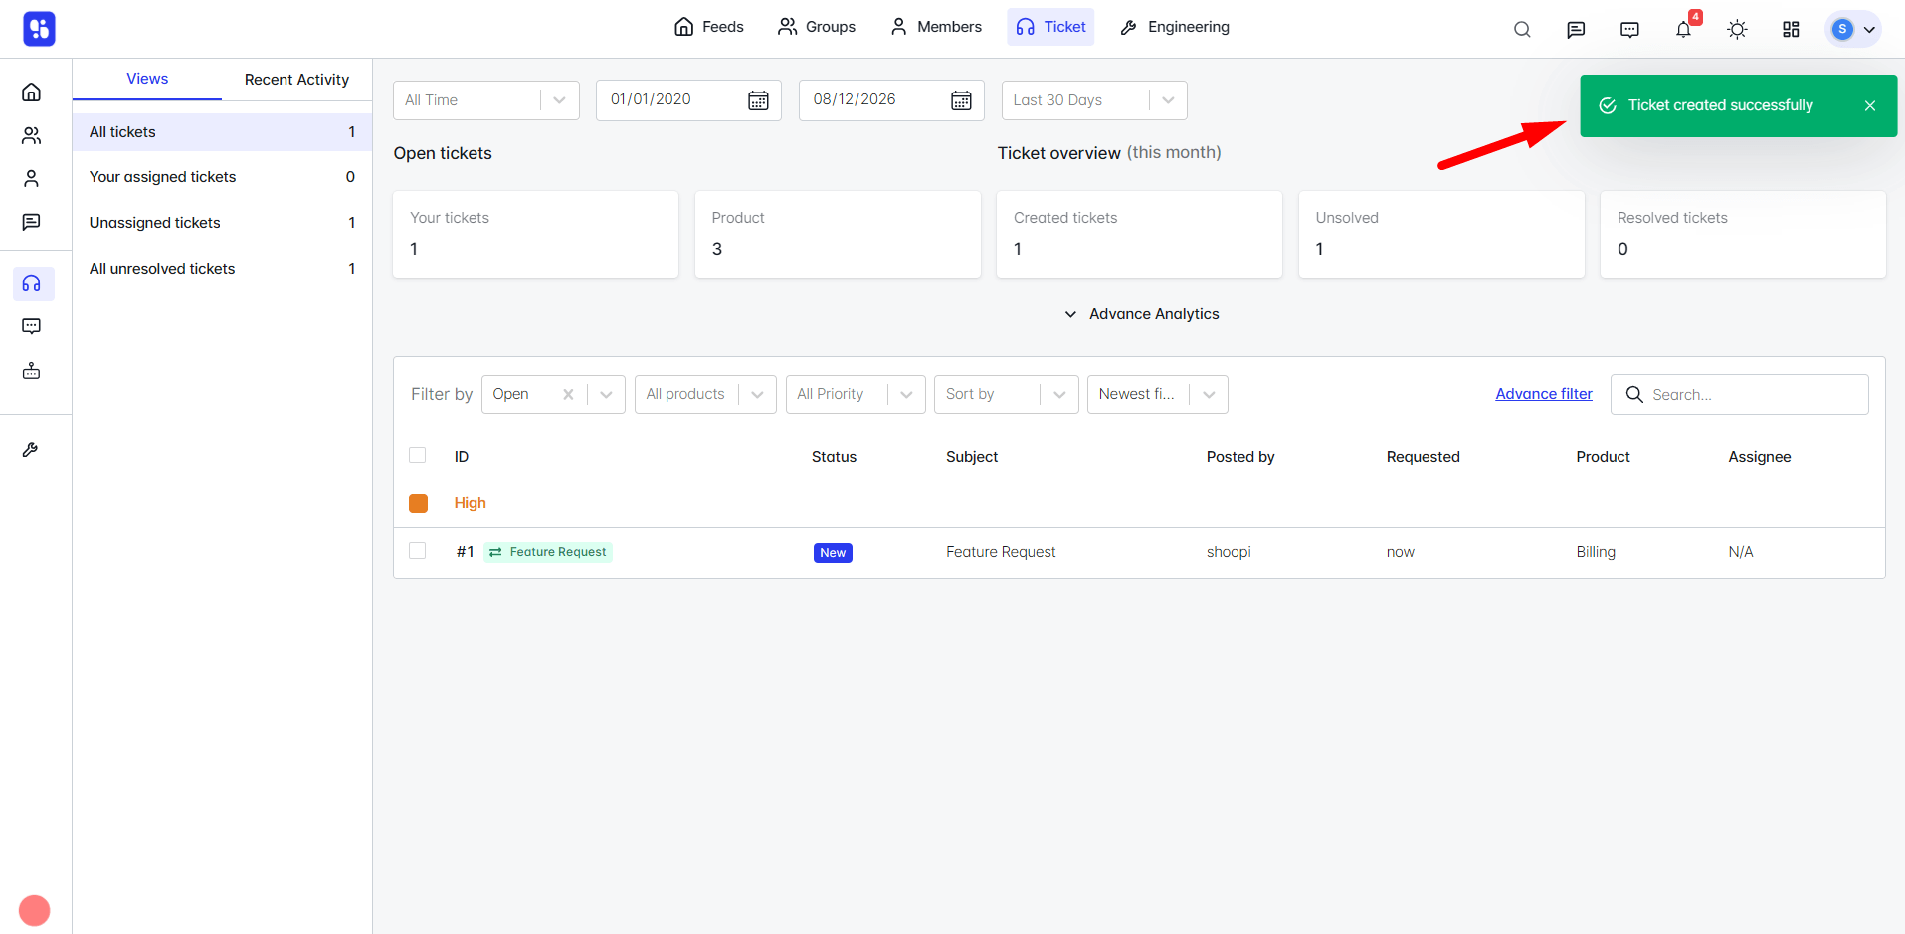Screen dimensions: 1905x934
Task: Open the All Priority filter dropdown
Action: coord(856,394)
